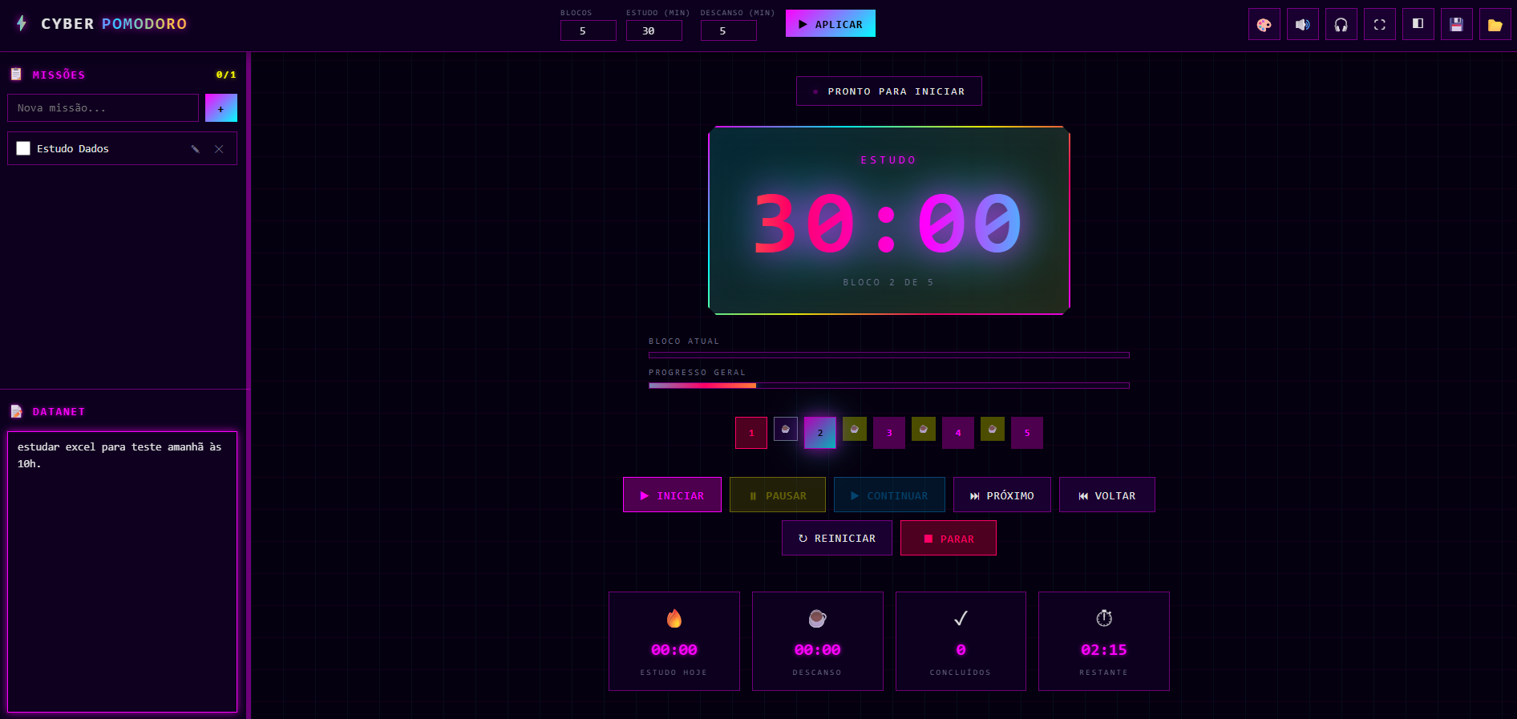Click the Continuar button
The height and width of the screenshot is (719, 1517).
click(889, 495)
